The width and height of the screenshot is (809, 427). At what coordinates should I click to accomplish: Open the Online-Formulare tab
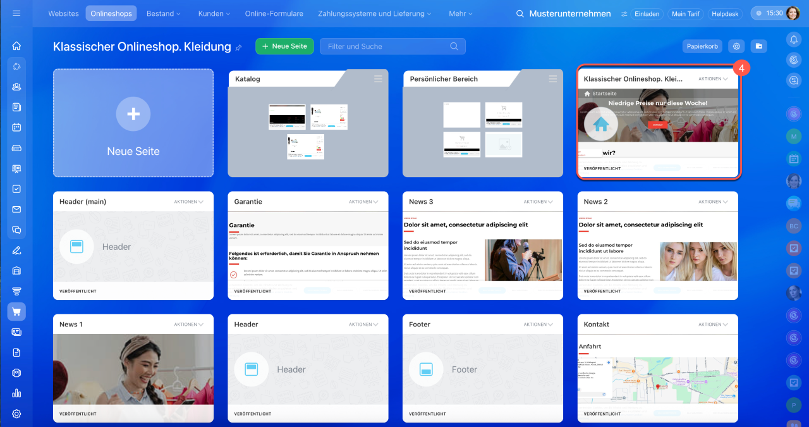pos(274,13)
